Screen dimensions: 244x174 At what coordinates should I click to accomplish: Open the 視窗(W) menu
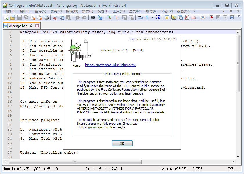point(183,11)
